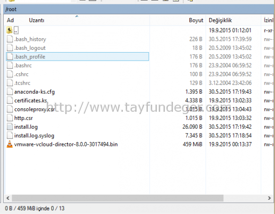Open the parent directory folder icon
The image size is (275, 214).
9,30
